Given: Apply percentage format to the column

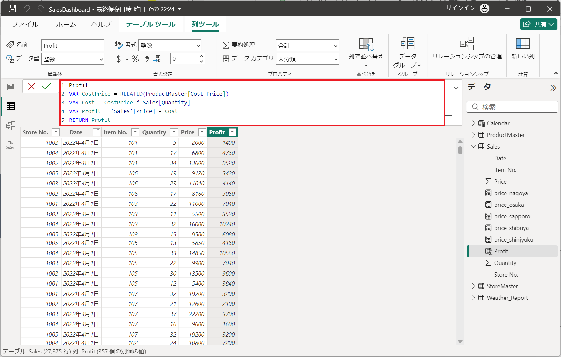Looking at the screenshot, I should click(135, 59).
